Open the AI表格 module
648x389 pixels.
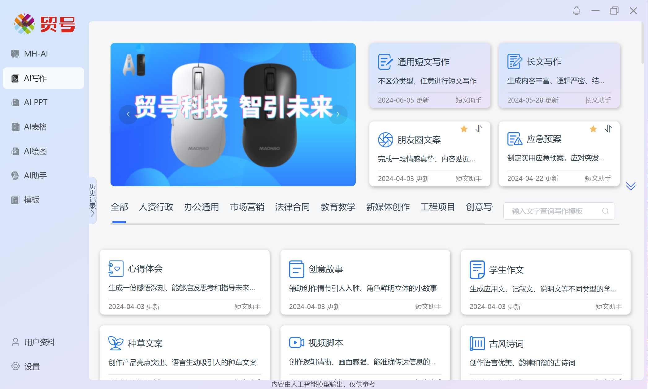(x=43, y=127)
